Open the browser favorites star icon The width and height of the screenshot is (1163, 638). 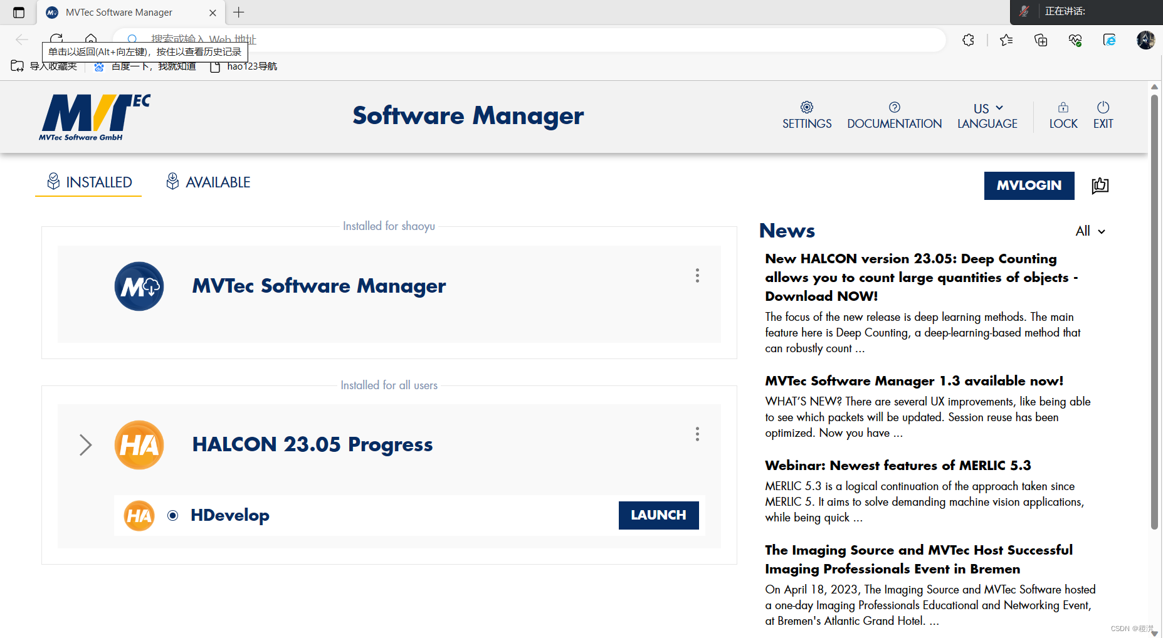point(1006,40)
